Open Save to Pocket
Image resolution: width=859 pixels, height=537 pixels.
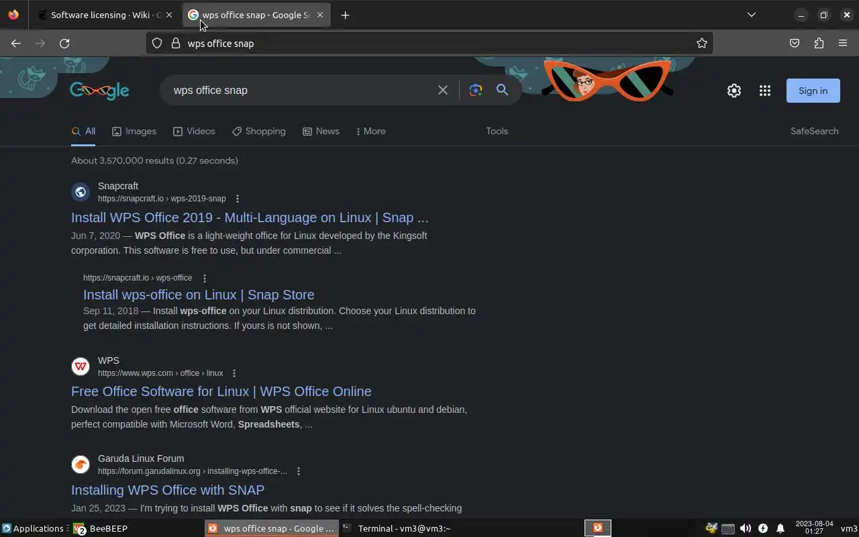click(x=795, y=43)
